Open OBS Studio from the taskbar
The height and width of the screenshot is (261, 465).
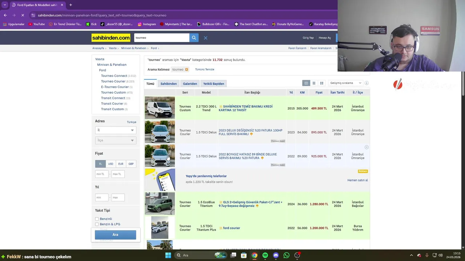(297, 255)
